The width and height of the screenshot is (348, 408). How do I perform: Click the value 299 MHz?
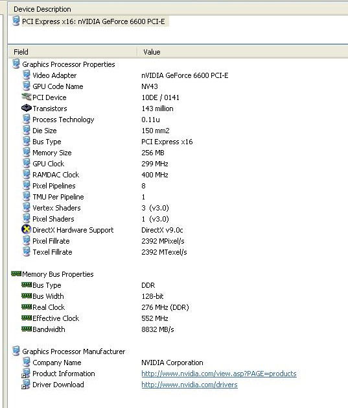(155, 164)
